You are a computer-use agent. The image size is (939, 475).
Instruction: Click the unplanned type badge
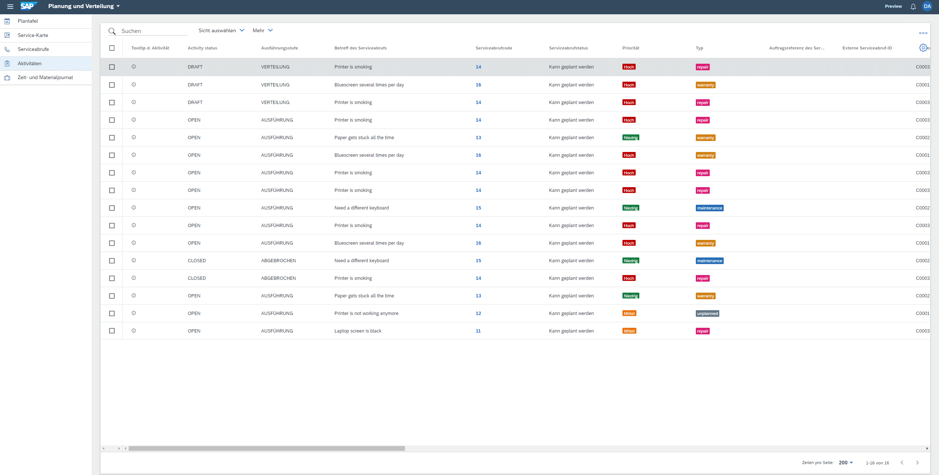coord(707,313)
